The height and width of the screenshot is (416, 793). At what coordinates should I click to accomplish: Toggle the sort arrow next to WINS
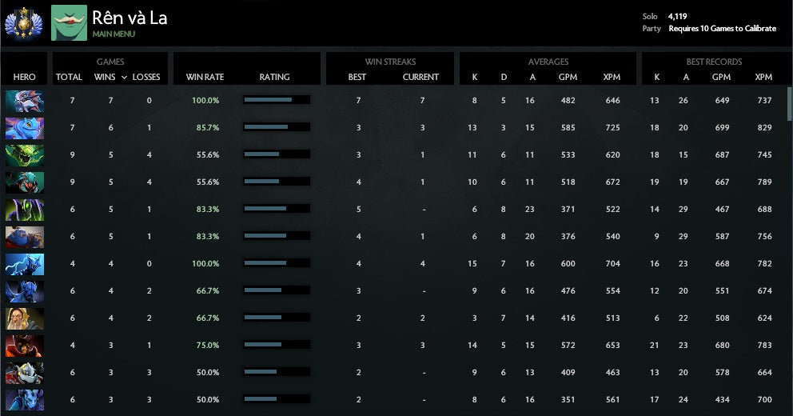click(x=123, y=78)
